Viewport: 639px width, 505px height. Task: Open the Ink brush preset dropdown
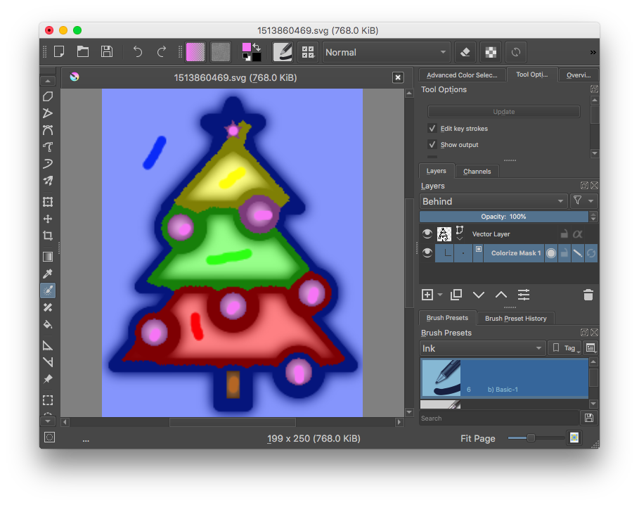482,347
